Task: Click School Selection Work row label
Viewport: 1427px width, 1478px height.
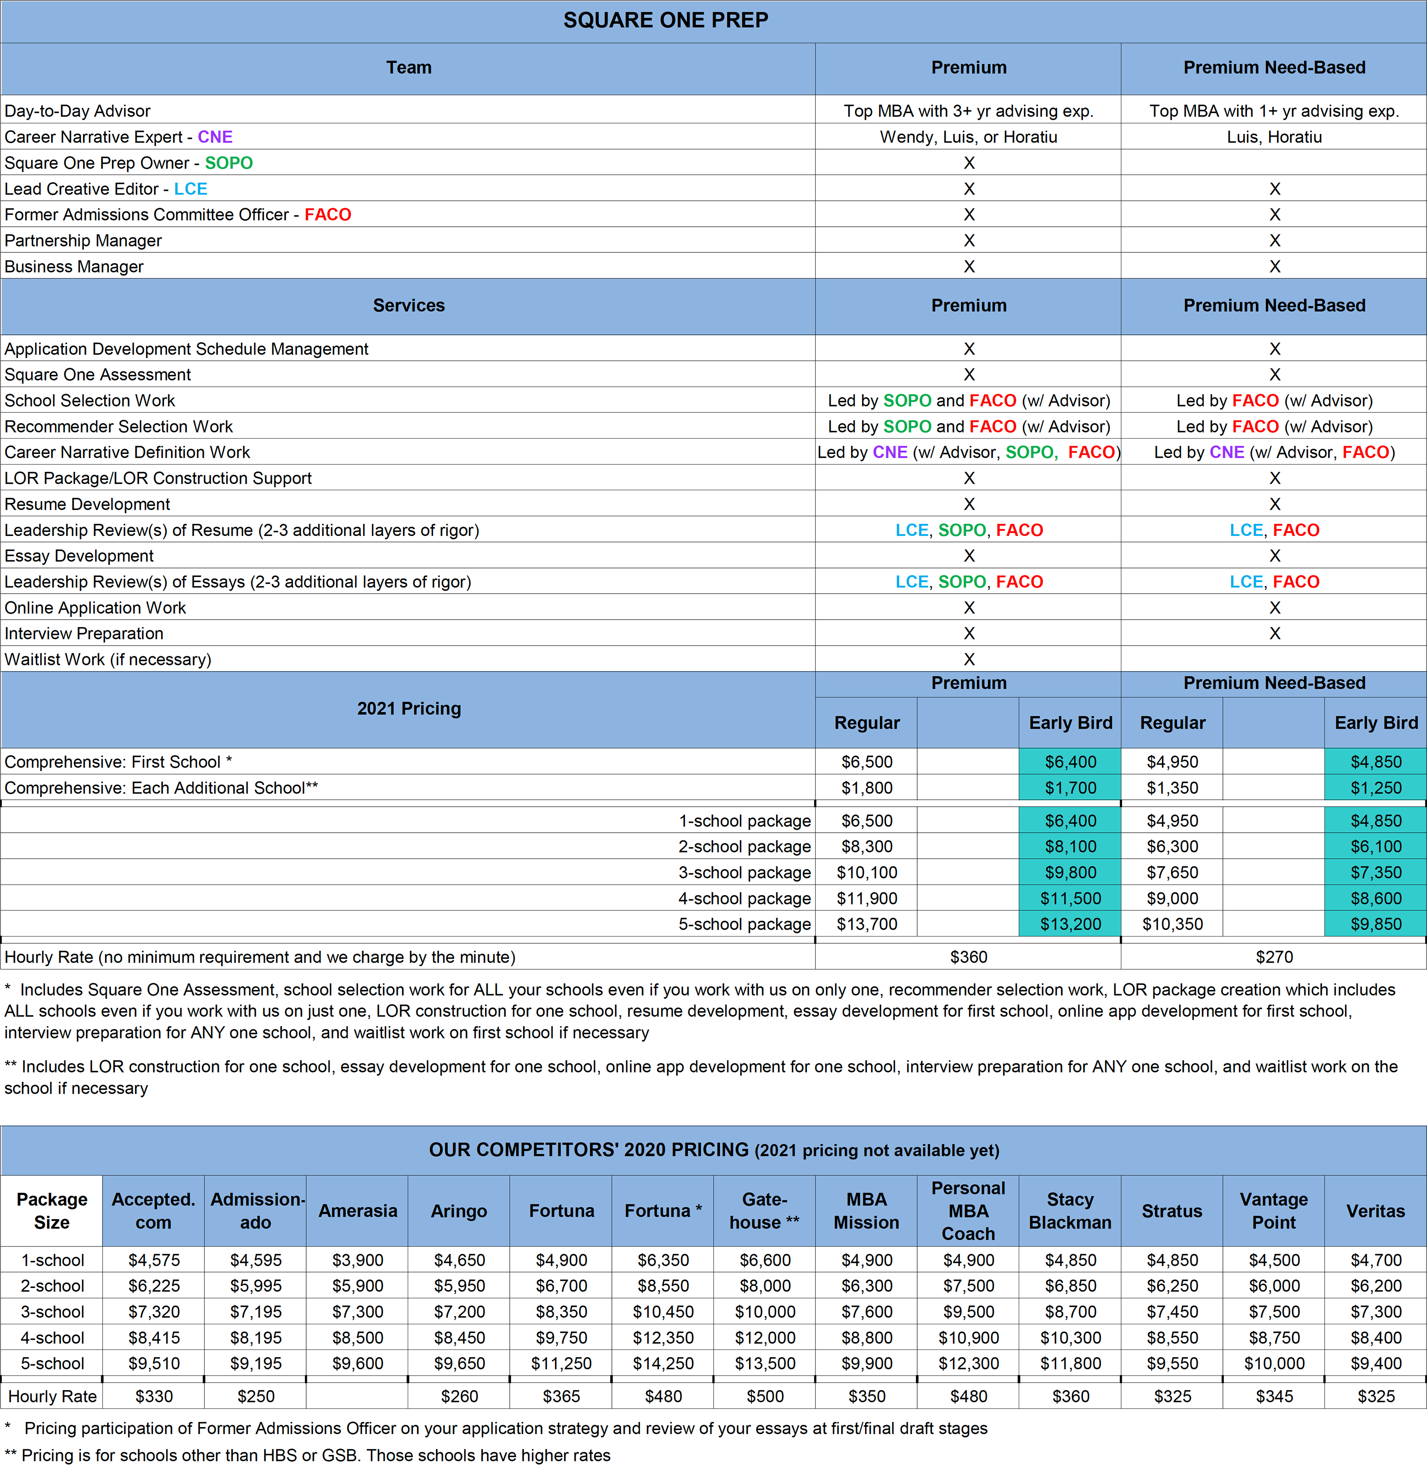Action: pyautogui.click(x=90, y=401)
